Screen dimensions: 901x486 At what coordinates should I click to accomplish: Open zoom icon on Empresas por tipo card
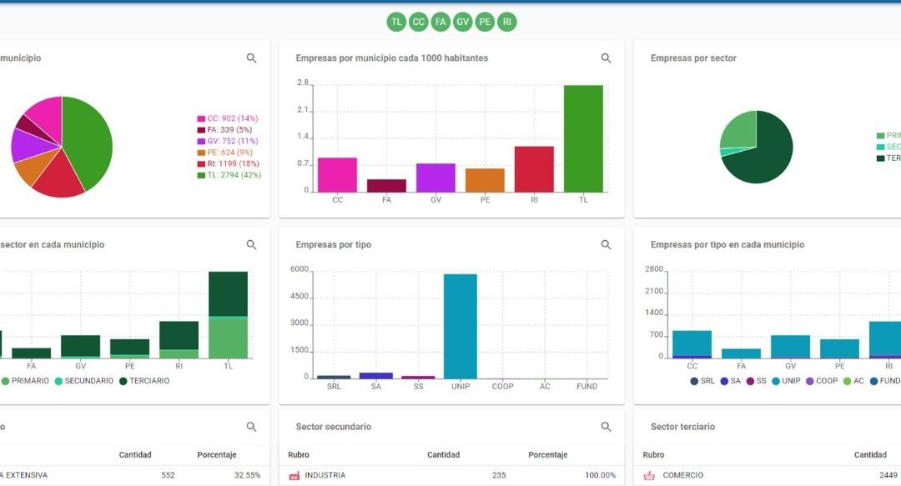[x=607, y=245]
